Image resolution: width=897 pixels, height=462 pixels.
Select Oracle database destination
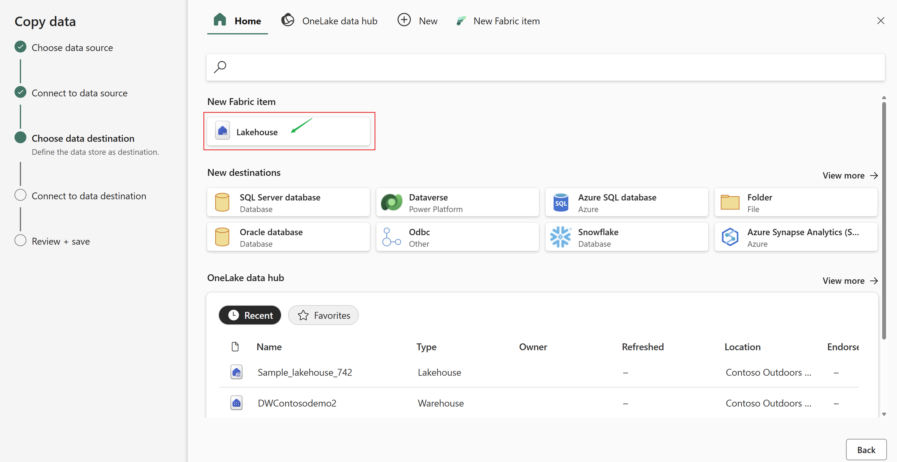[288, 237]
